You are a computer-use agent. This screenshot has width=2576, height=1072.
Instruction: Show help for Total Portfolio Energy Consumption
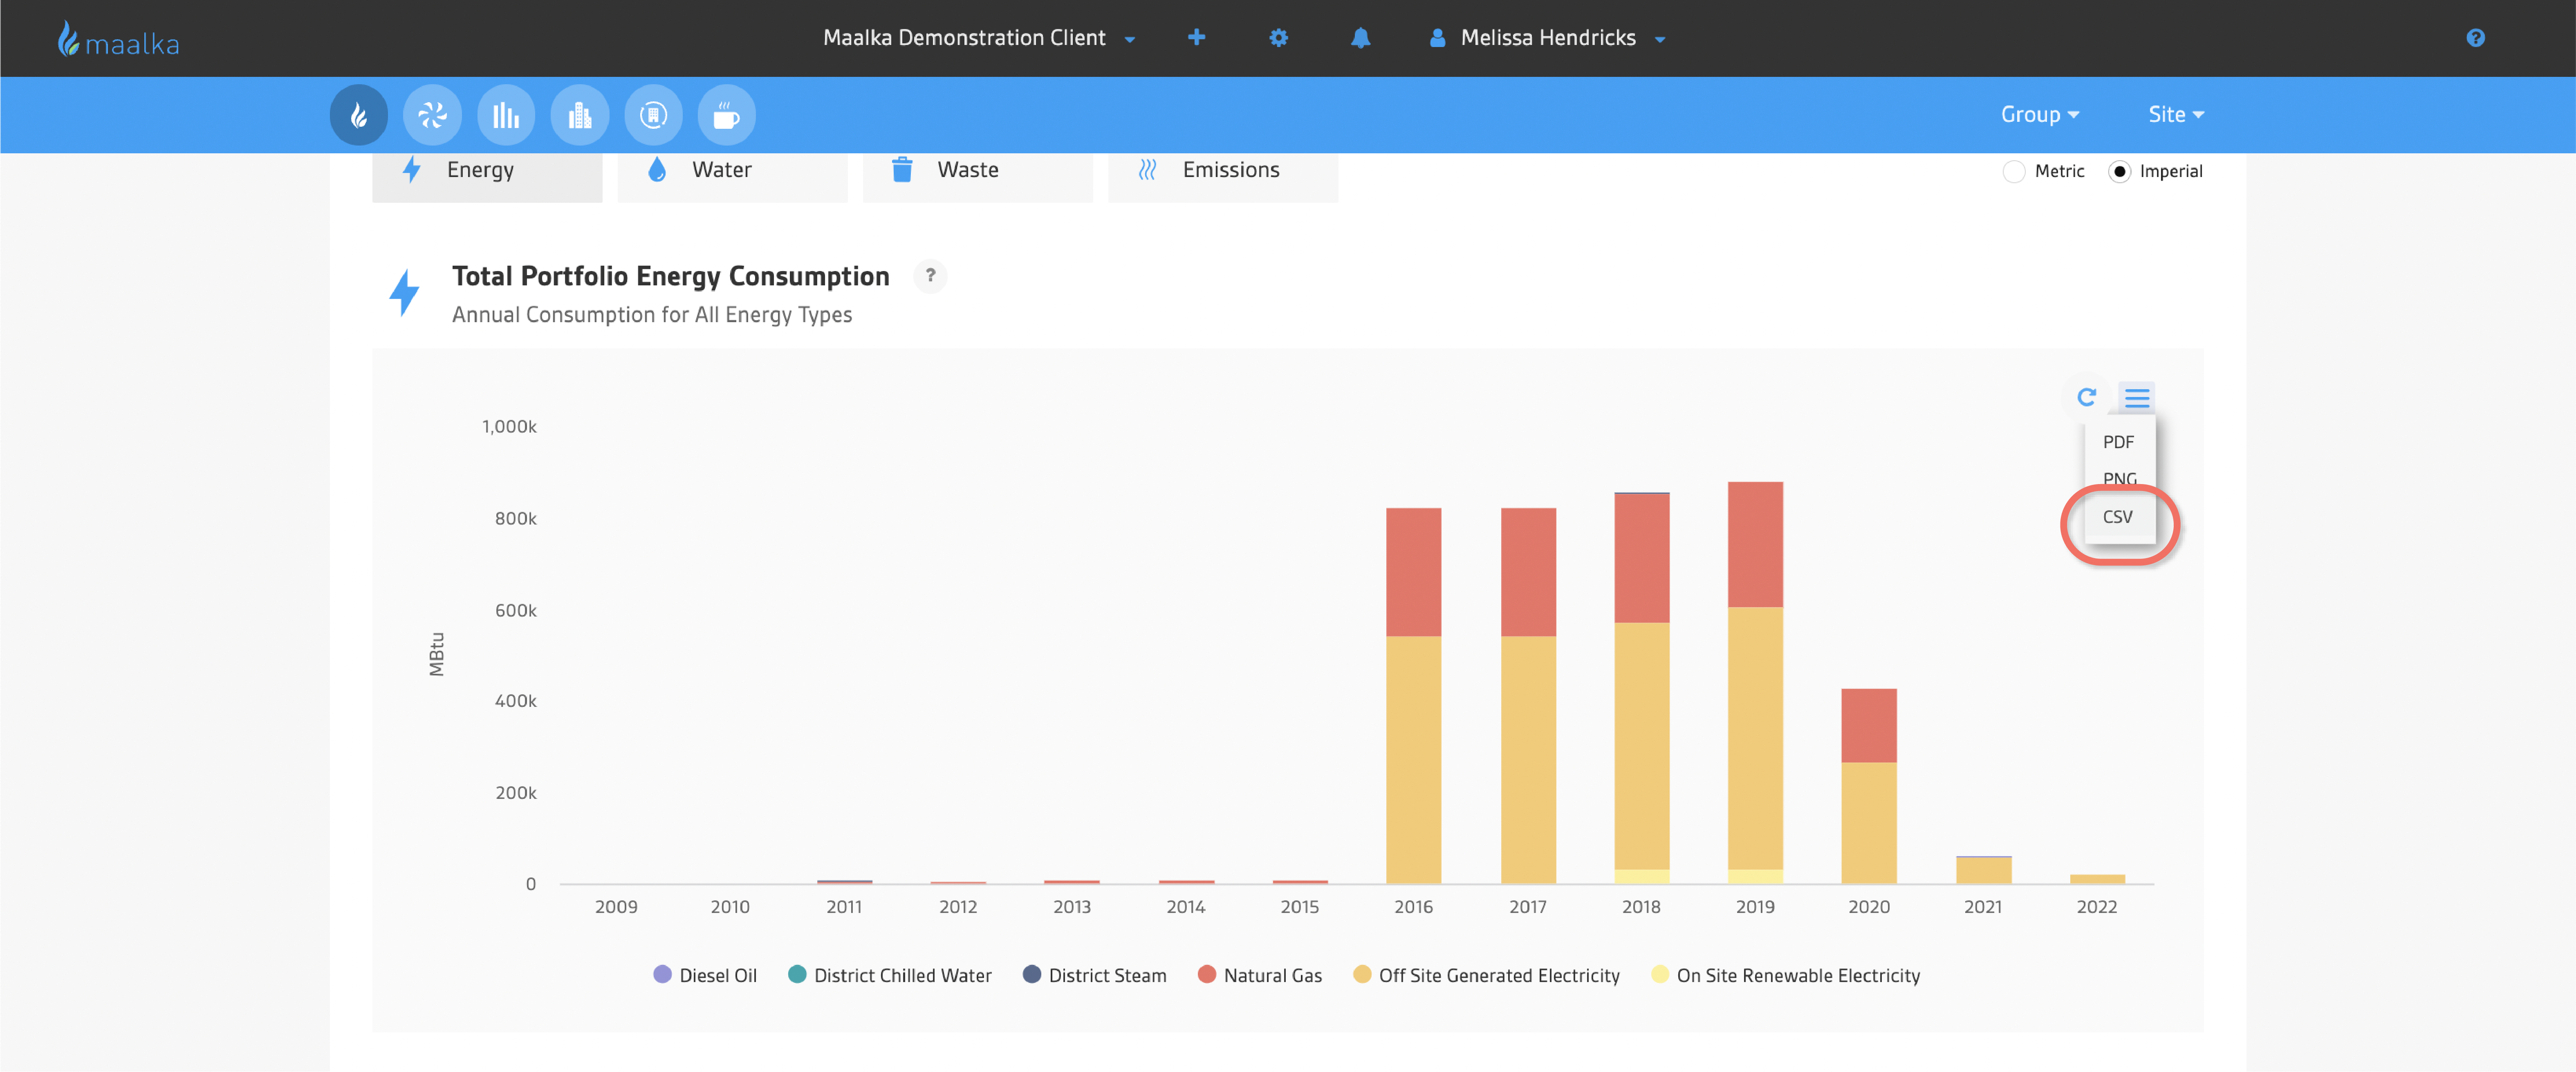[x=930, y=275]
